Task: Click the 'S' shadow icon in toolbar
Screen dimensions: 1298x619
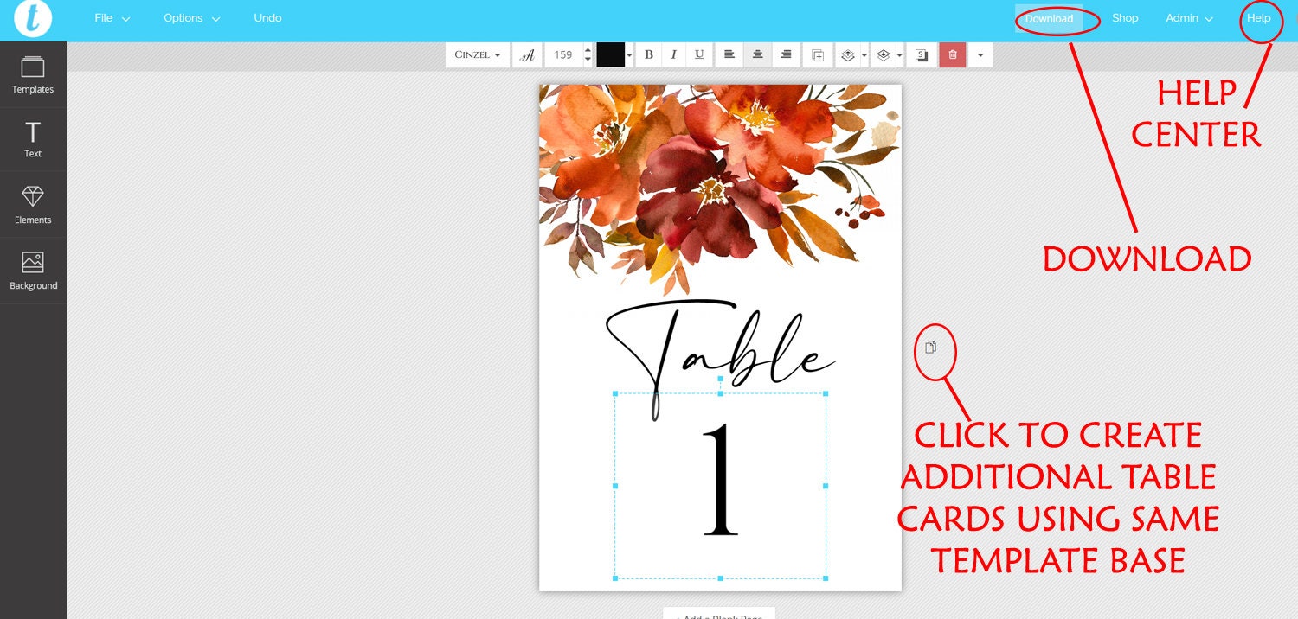Action: tap(920, 54)
